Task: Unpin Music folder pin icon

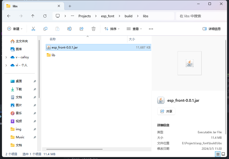Action: point(35,137)
